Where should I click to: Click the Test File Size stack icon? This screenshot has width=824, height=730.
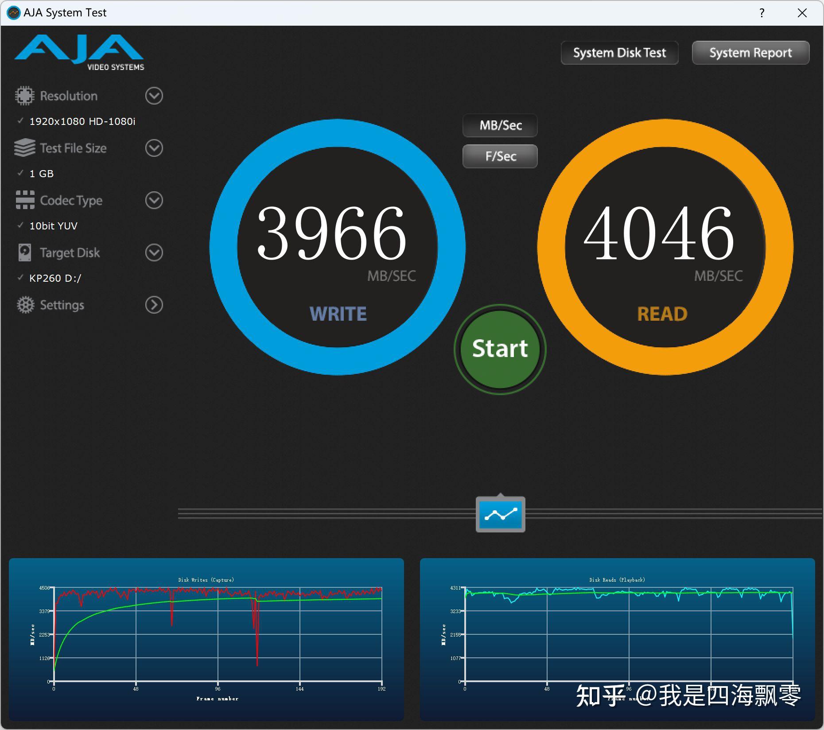coord(24,148)
